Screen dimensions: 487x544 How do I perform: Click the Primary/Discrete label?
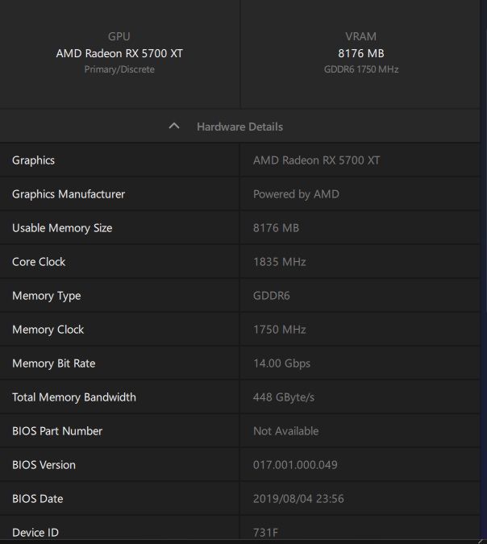point(119,69)
